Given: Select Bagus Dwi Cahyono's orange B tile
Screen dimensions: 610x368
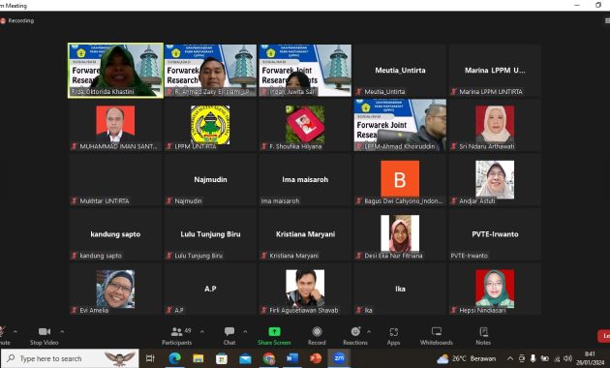Looking at the screenshot, I should pyautogui.click(x=400, y=180).
